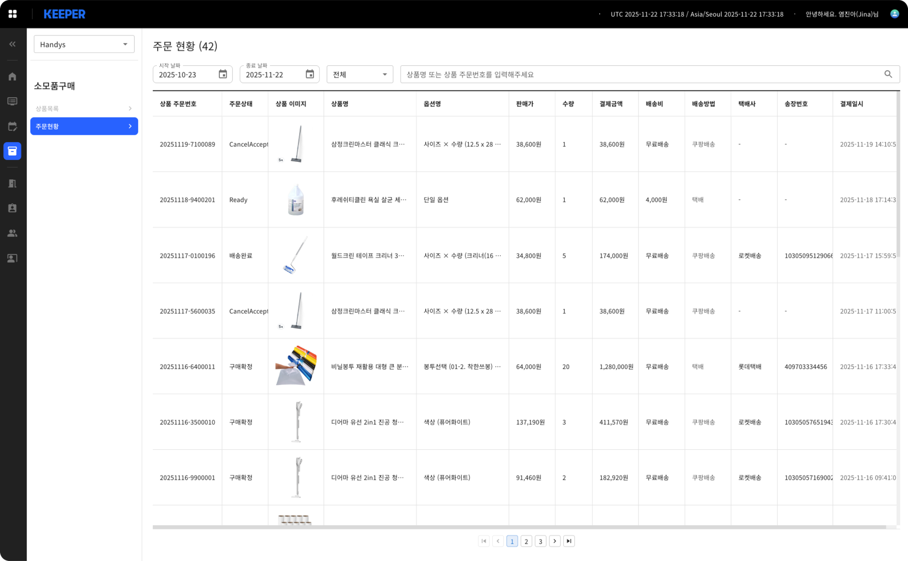Image resolution: width=908 pixels, height=561 pixels.
Task: Open user profile avatar icon
Action: point(894,14)
